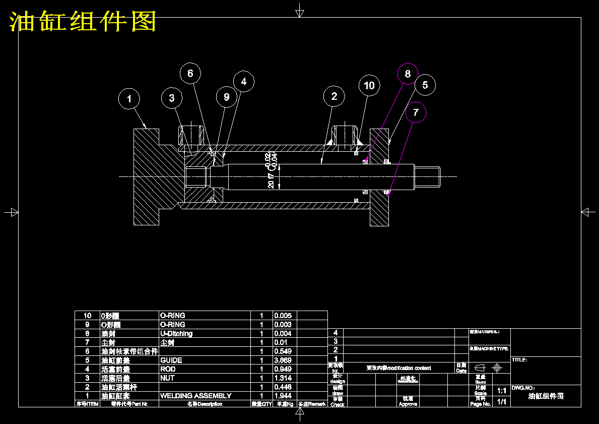The height and width of the screenshot is (424, 599).
Task: Click the NUT description cell
Action: pos(167,378)
